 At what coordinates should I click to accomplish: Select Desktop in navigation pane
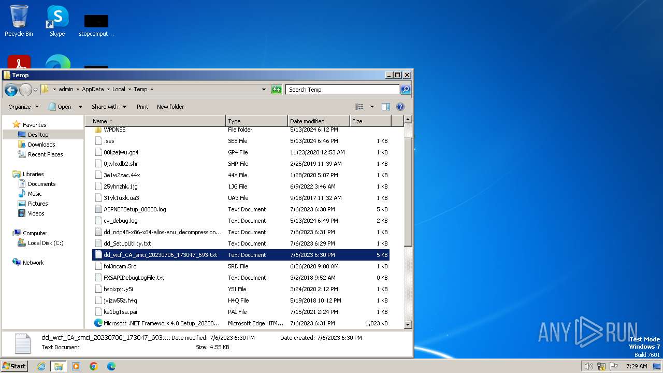click(x=38, y=135)
